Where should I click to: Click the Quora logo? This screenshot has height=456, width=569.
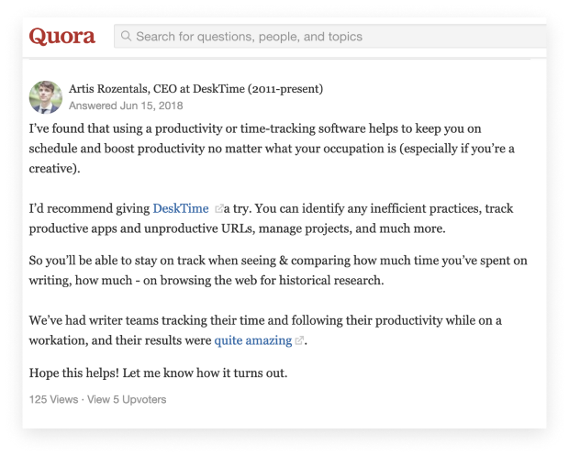click(x=62, y=37)
